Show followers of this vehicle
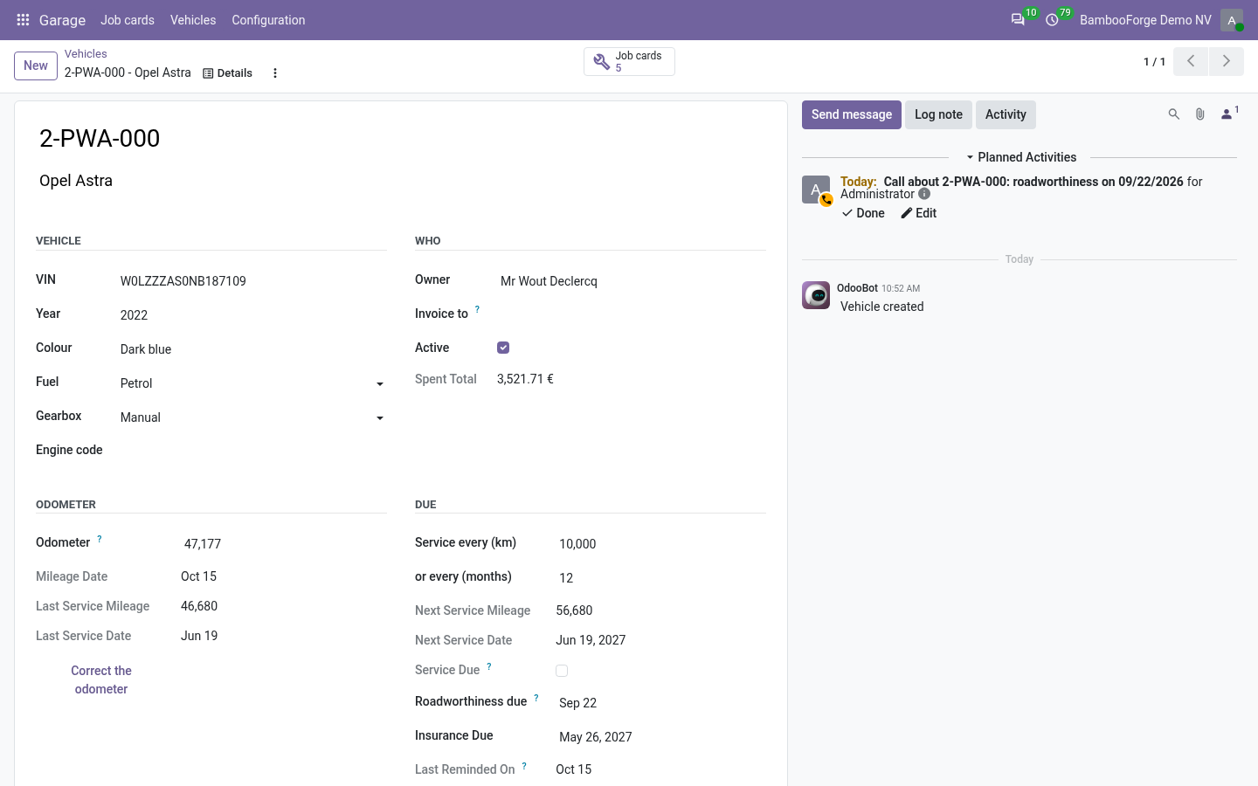1258x786 pixels. (x=1229, y=114)
